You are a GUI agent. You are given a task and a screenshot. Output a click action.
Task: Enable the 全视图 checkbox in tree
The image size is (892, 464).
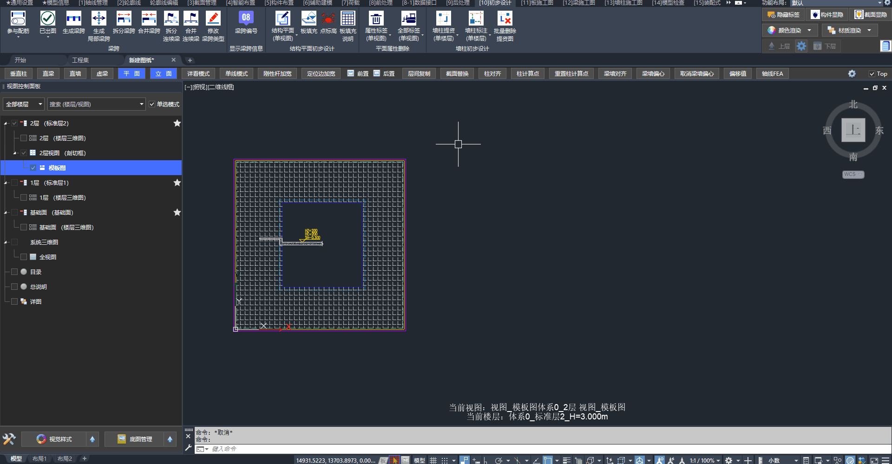(24, 257)
